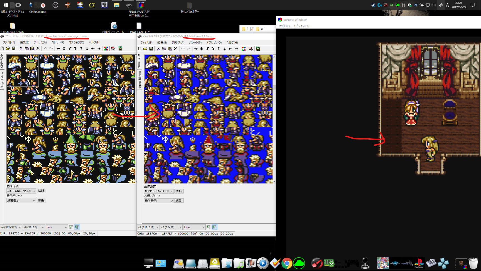Open Action Center notifications icon
Viewport: 481px width, 271px height.
click(x=473, y=5)
